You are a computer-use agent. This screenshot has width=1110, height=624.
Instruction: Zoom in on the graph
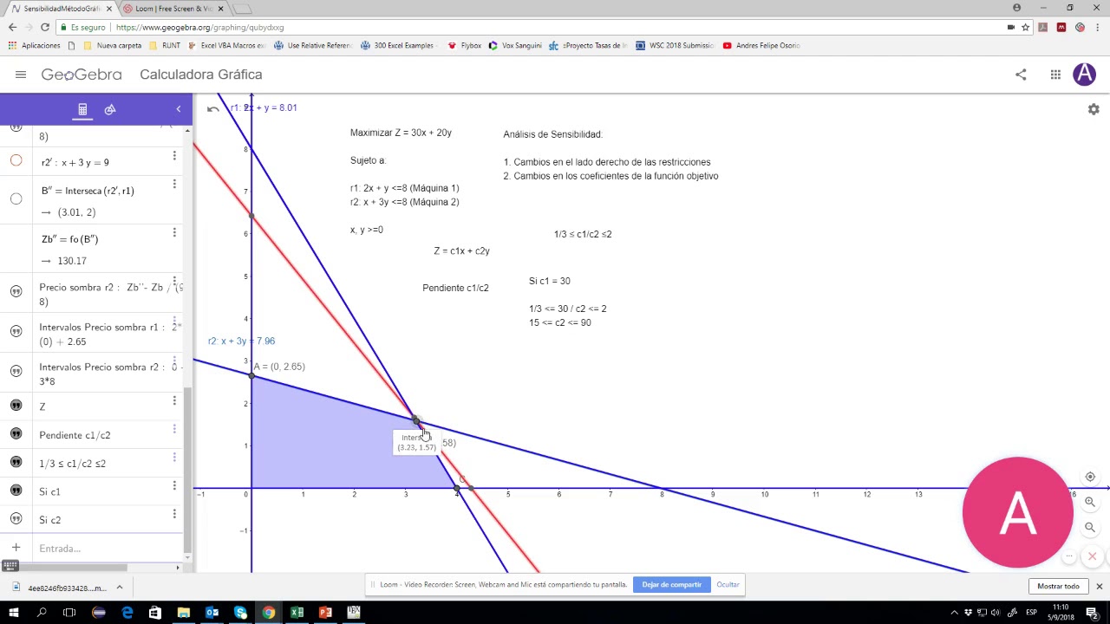1090,502
